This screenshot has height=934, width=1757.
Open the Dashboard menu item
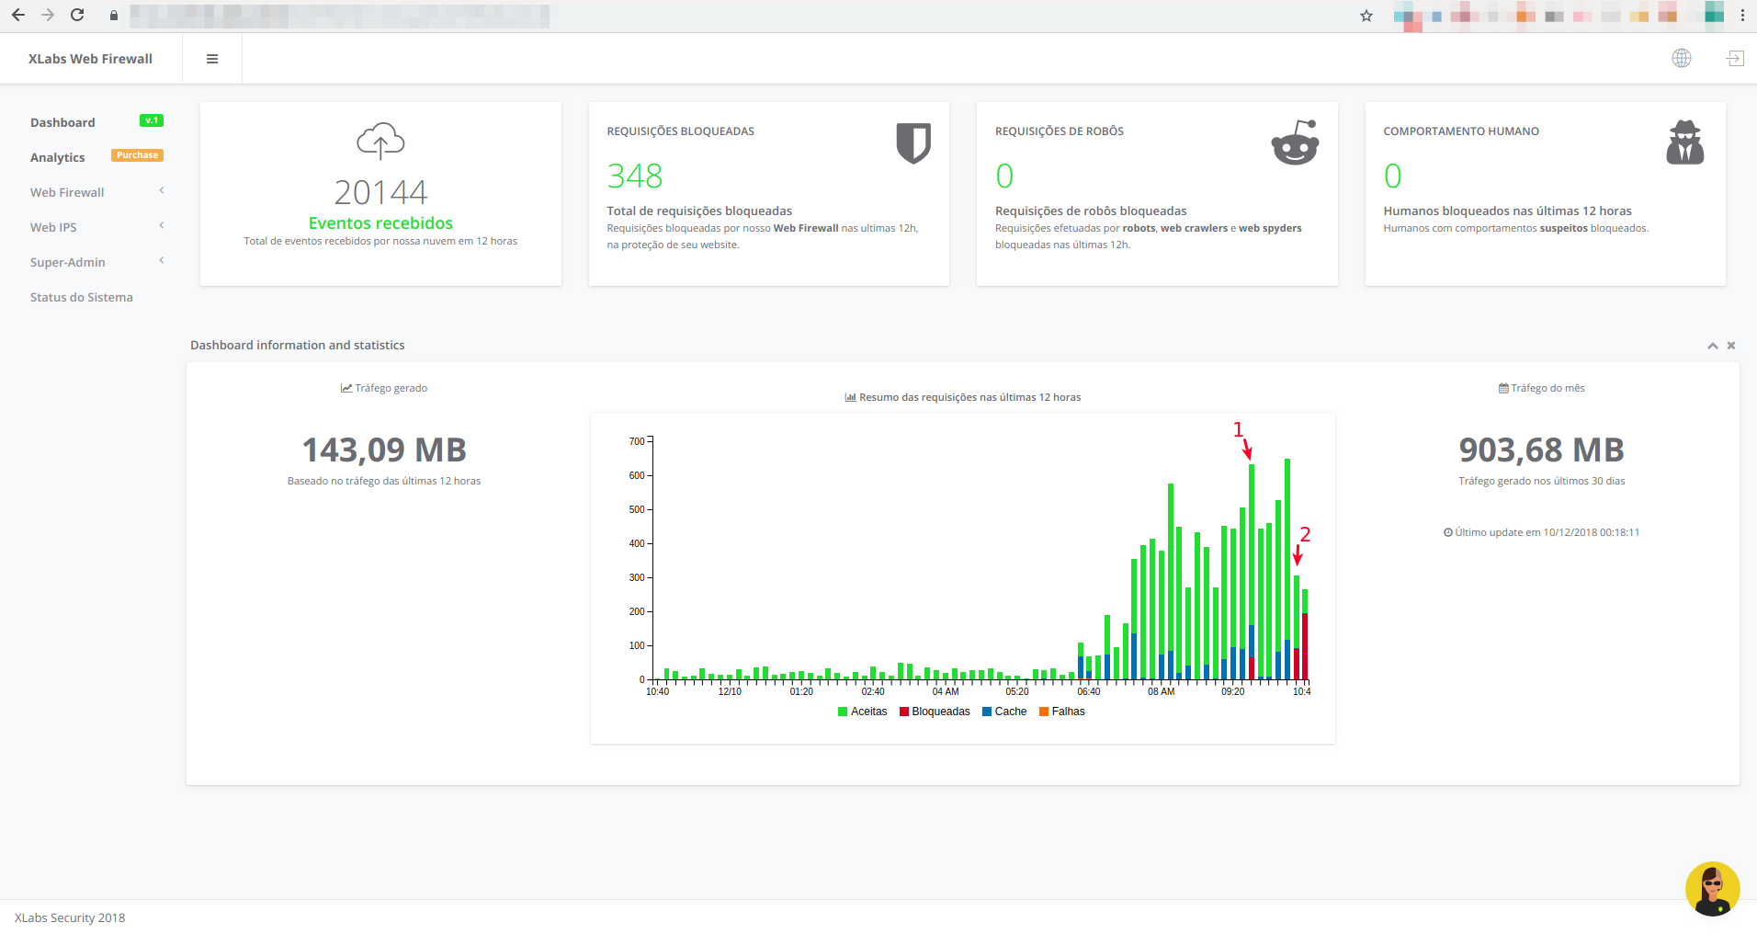(x=62, y=122)
